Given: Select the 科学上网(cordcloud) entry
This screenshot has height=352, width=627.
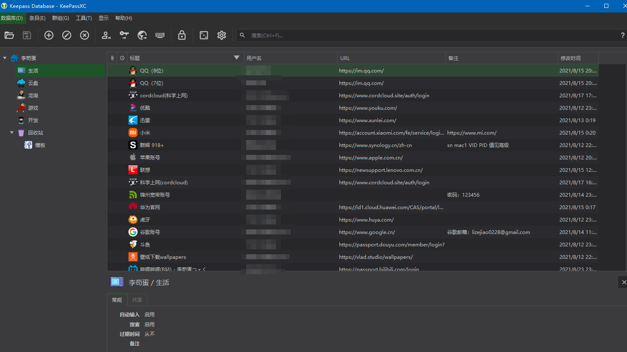Looking at the screenshot, I should coord(353,182).
